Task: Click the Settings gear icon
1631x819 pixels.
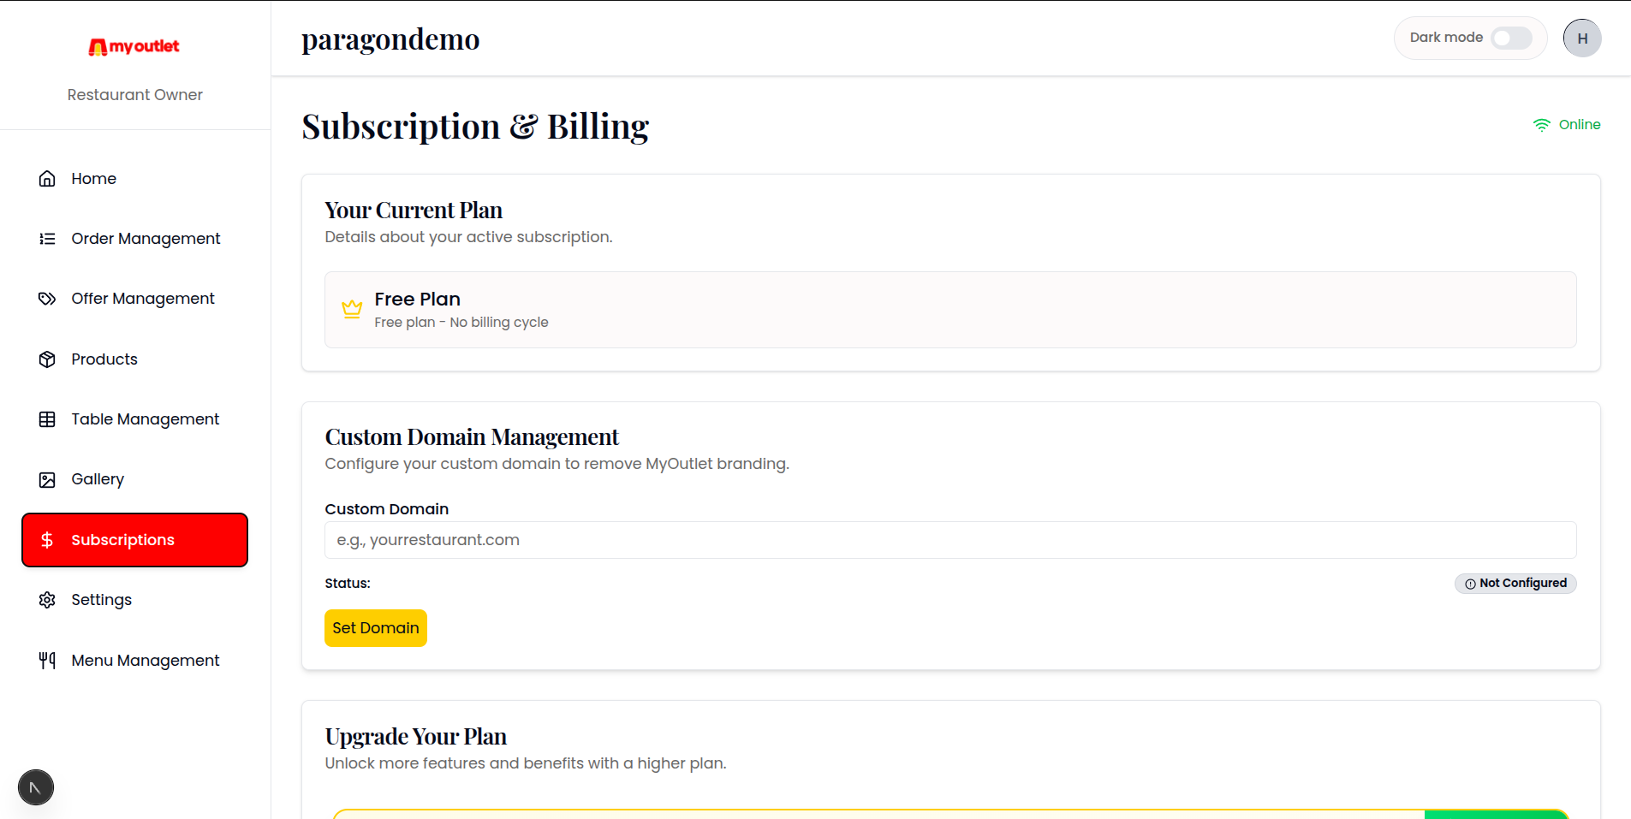Action: (47, 600)
